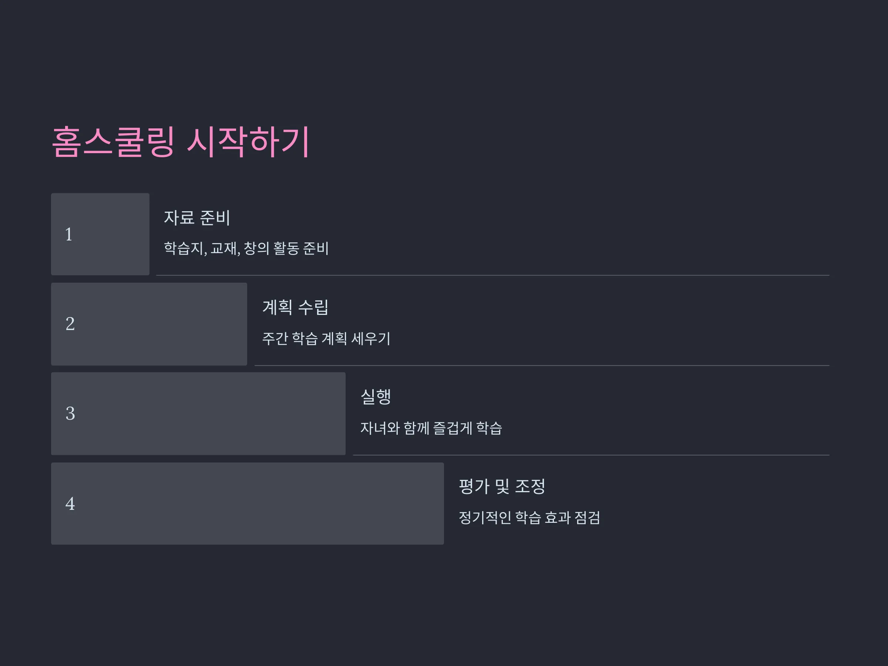Image resolution: width=888 pixels, height=666 pixels.
Task: Click the step 2 numbered box
Action: (149, 324)
